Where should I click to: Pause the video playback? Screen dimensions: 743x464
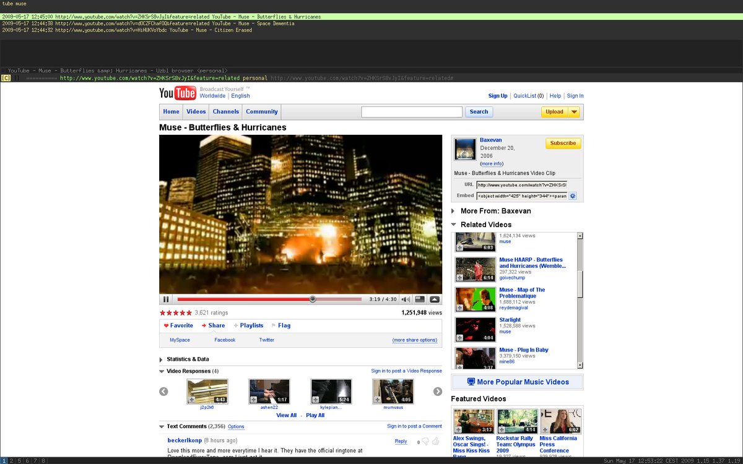(x=166, y=299)
